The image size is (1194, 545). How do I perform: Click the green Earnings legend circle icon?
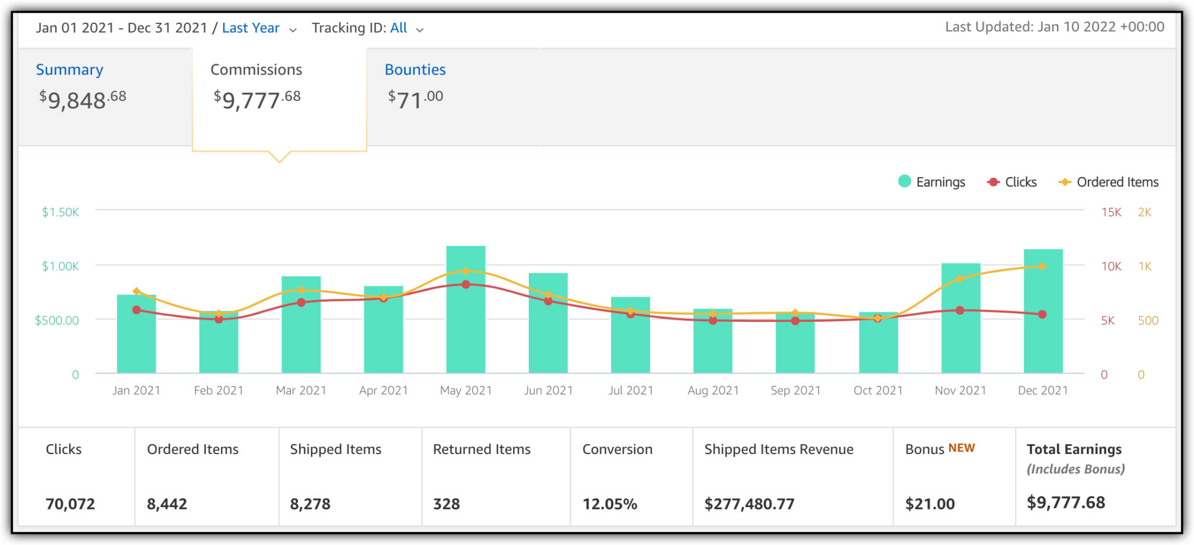click(x=904, y=182)
